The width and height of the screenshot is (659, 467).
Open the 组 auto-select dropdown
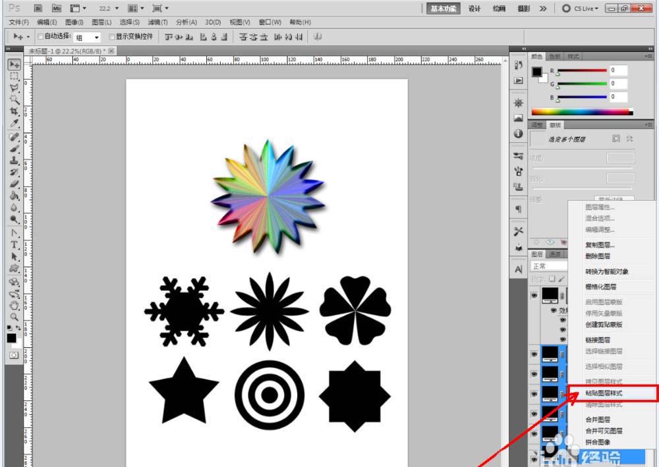(x=87, y=38)
